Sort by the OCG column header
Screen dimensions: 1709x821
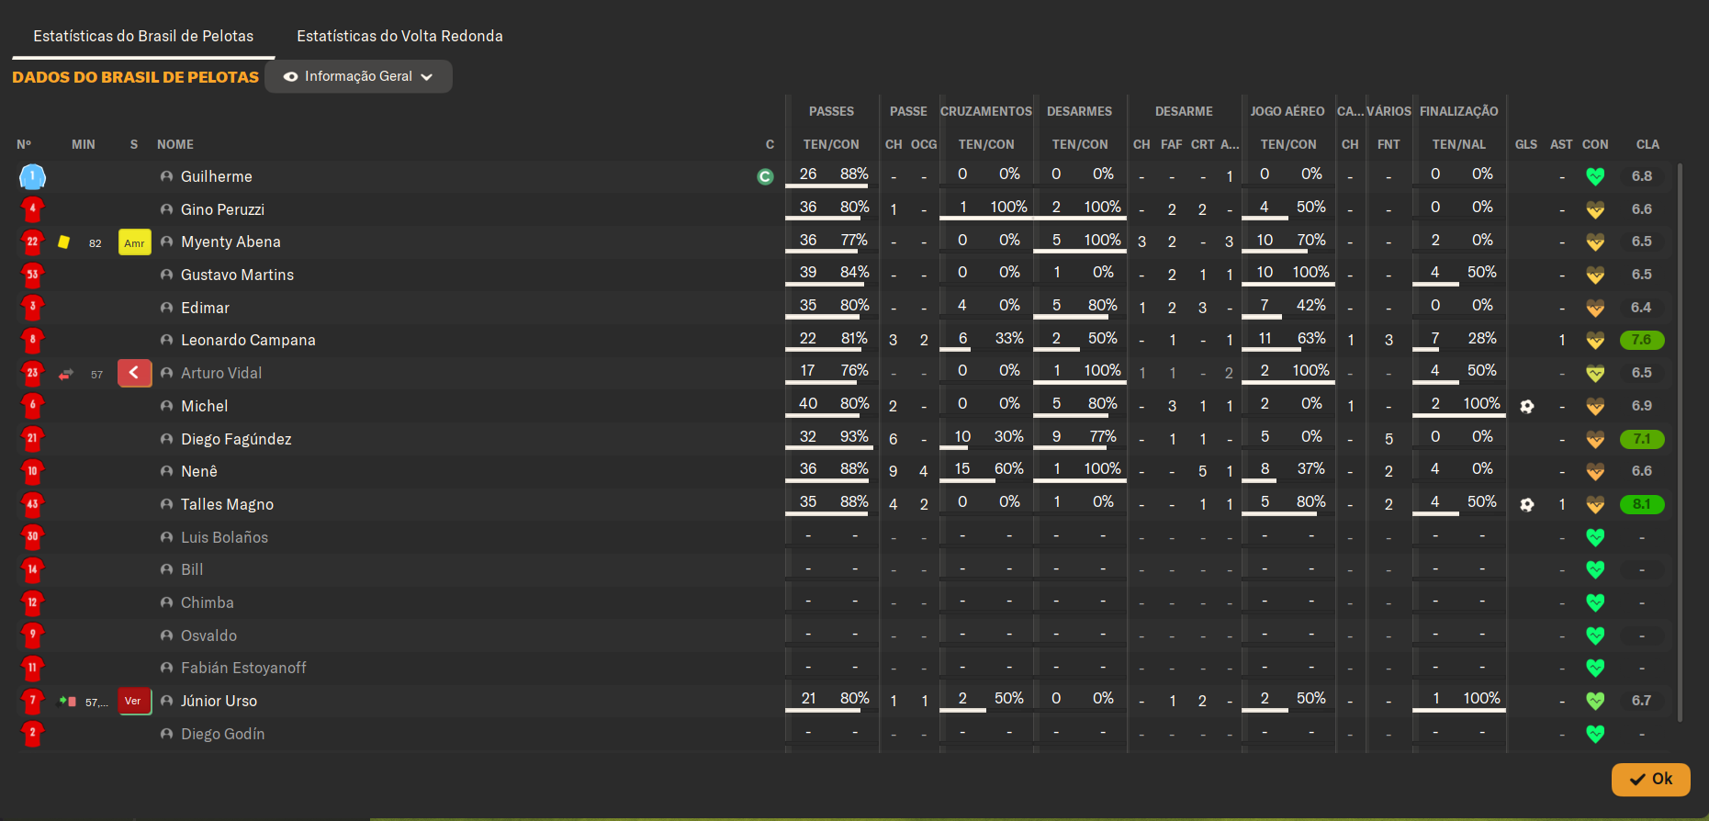pos(924,144)
